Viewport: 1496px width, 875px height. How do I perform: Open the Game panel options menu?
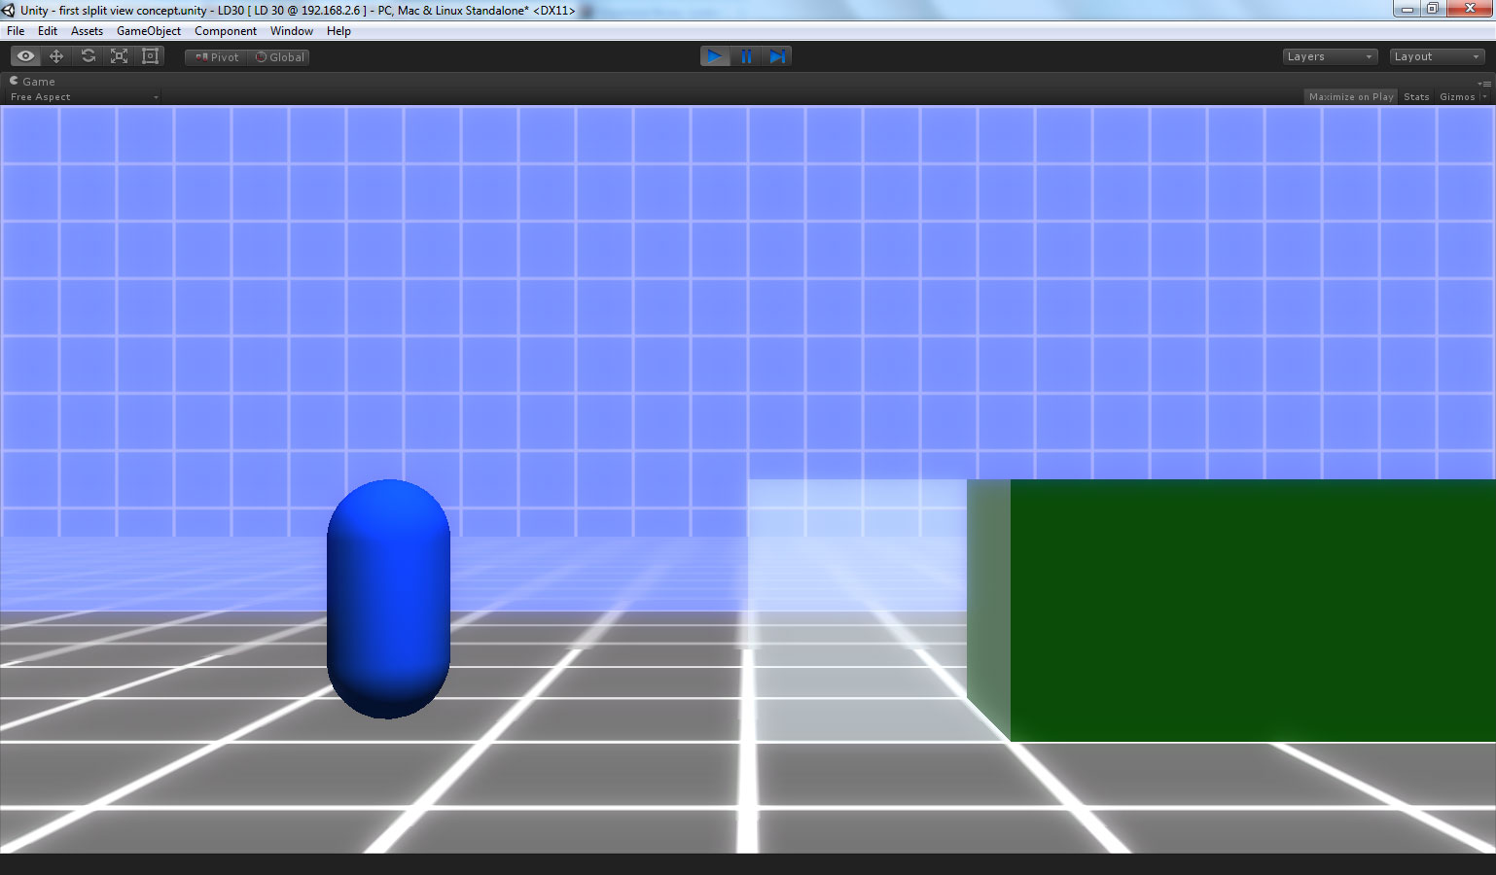[x=1485, y=83]
